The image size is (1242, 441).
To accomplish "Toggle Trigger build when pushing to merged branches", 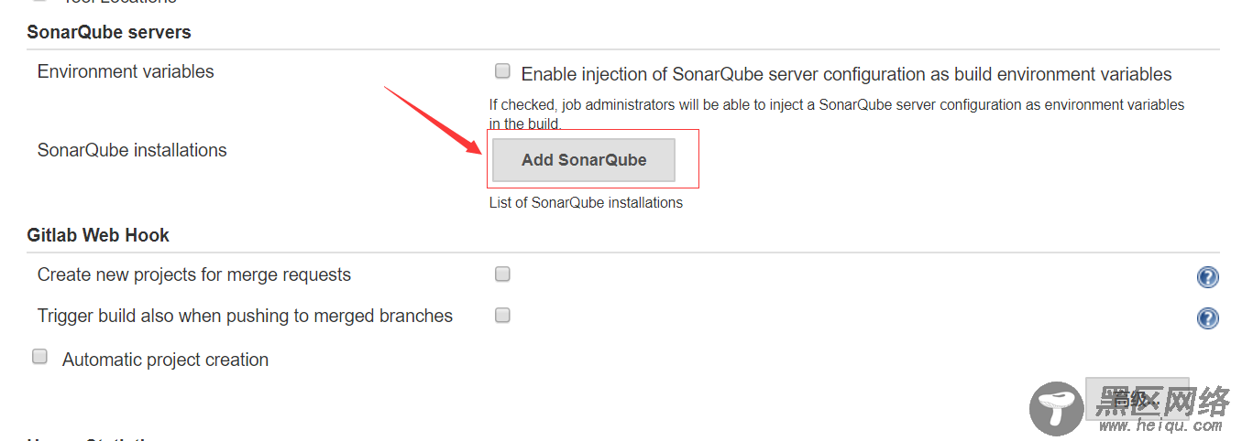I will click(502, 315).
